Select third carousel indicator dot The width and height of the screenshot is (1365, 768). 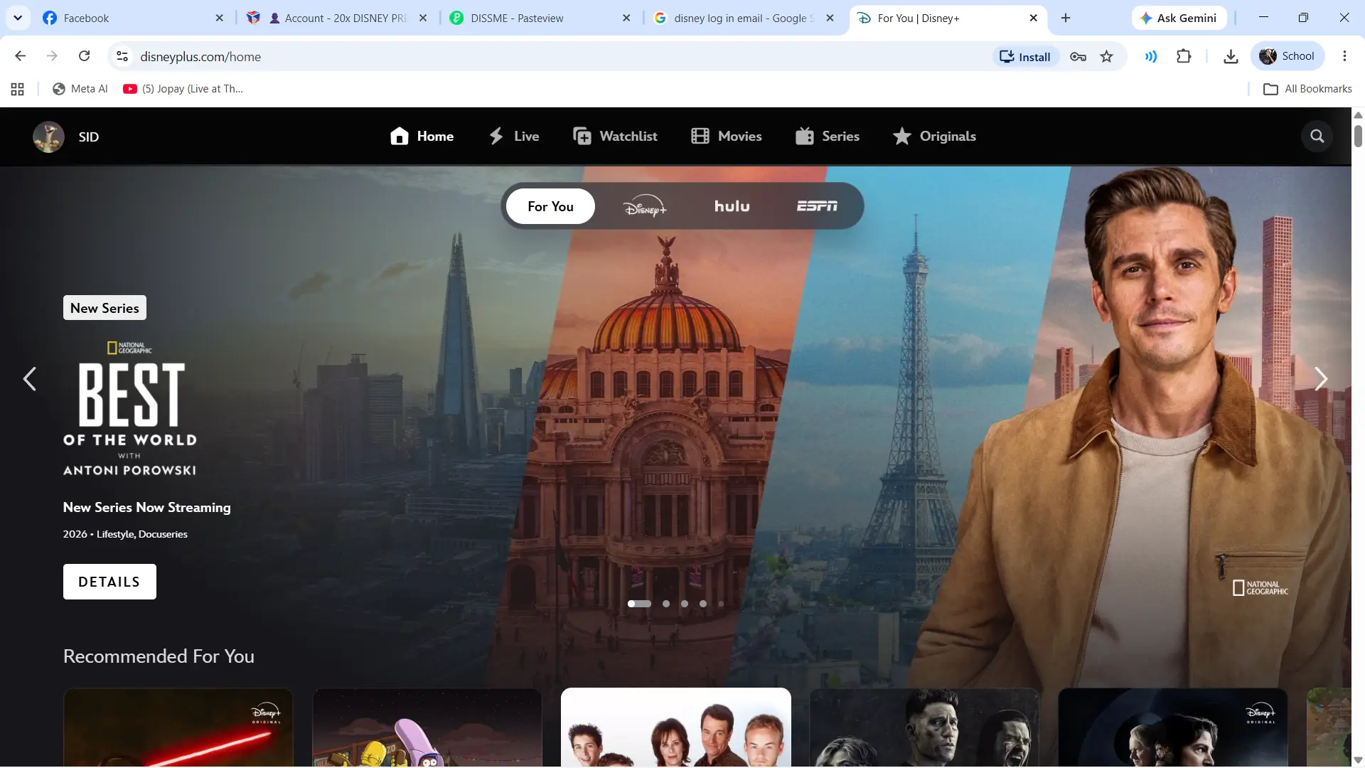pyautogui.click(x=685, y=604)
